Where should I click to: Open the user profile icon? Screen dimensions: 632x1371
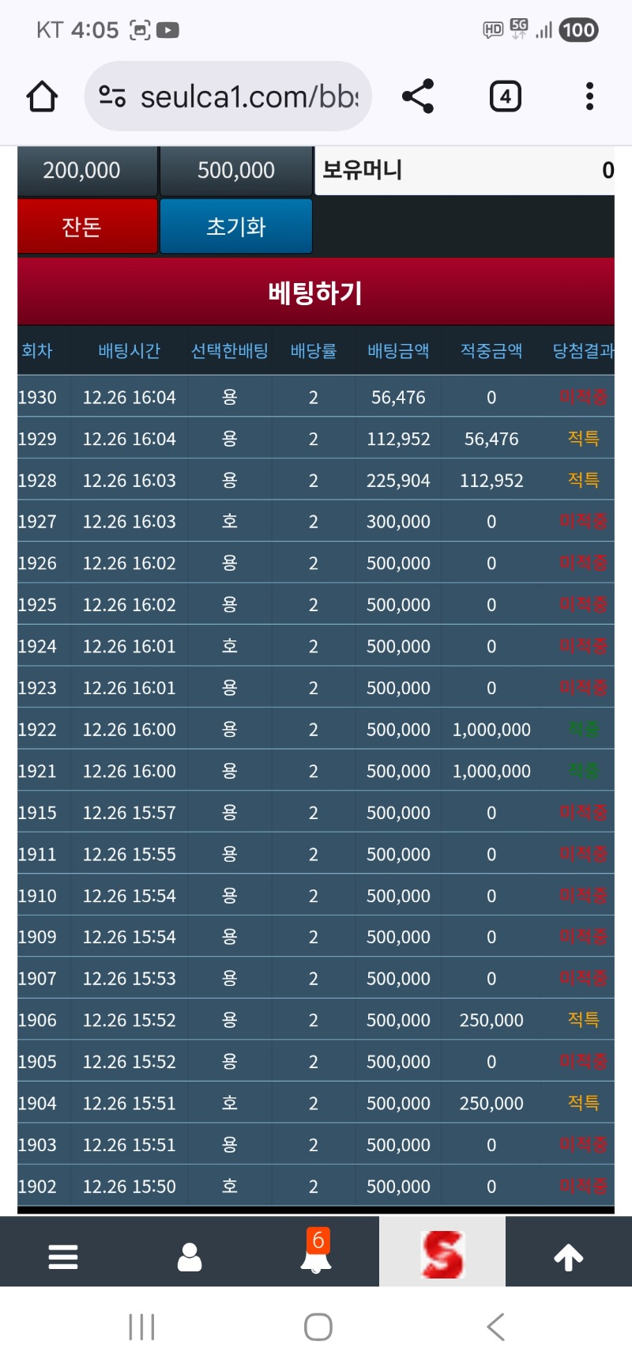coord(190,1256)
